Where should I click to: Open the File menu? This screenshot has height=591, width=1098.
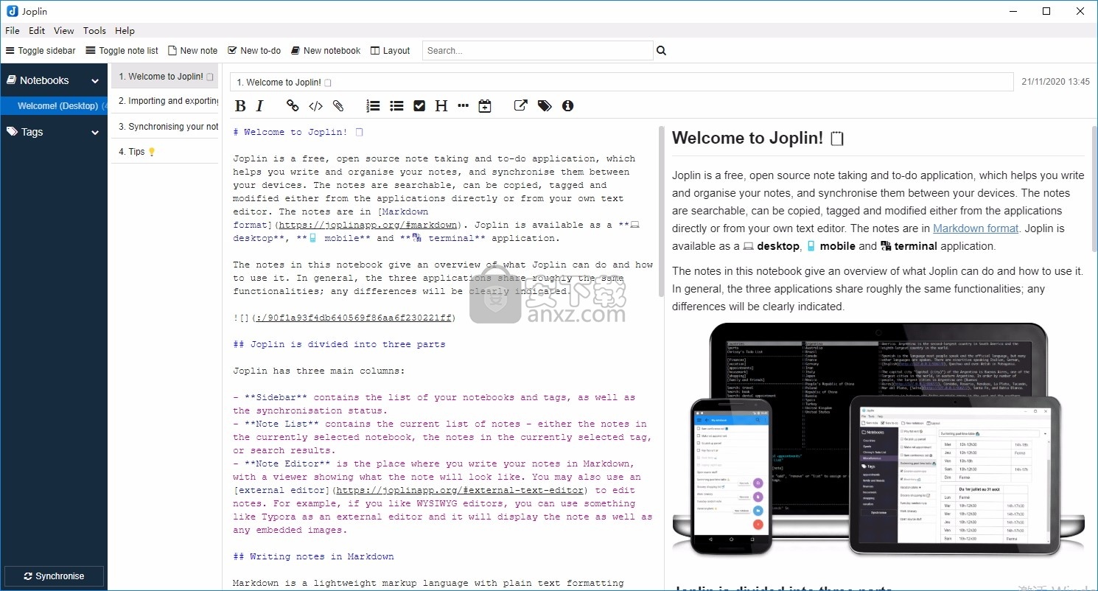click(x=13, y=31)
